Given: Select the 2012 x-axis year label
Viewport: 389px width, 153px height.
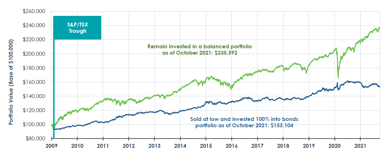Looking at the screenshot, I should 129,145.
